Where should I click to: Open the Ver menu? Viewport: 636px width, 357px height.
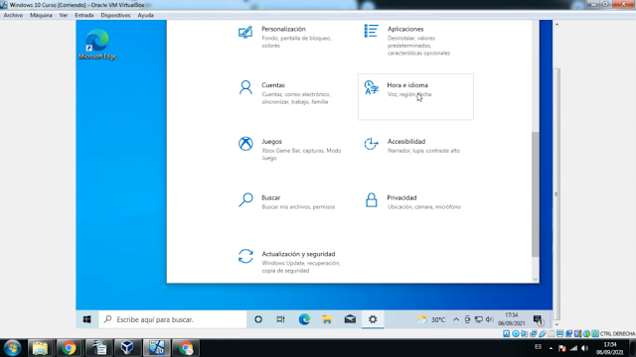(x=64, y=16)
